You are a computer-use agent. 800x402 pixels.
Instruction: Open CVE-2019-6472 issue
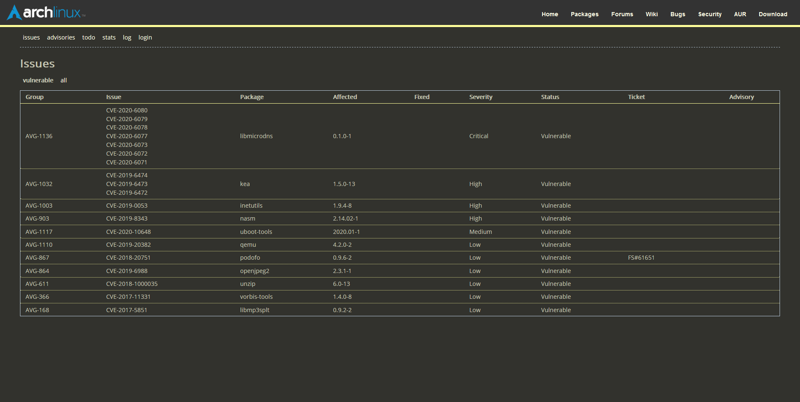[x=127, y=193]
